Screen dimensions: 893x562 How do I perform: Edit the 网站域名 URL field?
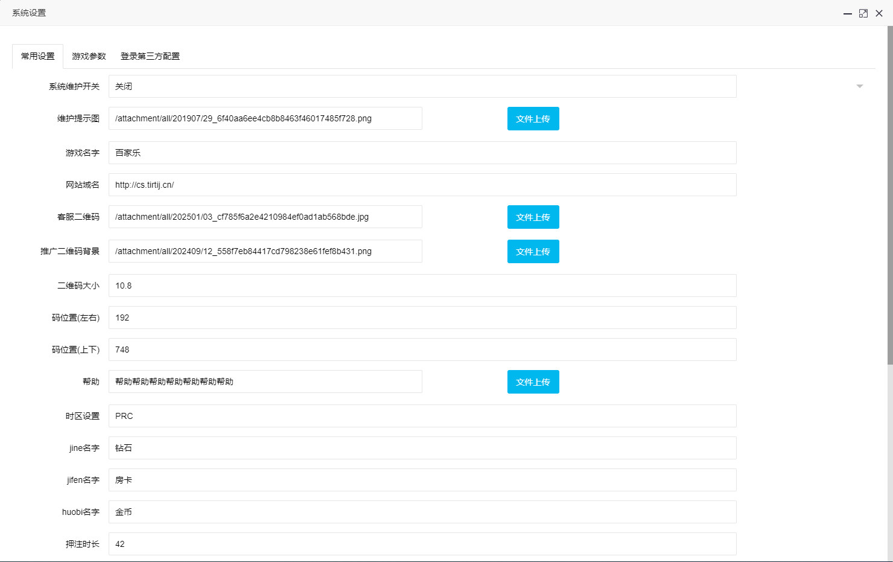pyautogui.click(x=422, y=185)
